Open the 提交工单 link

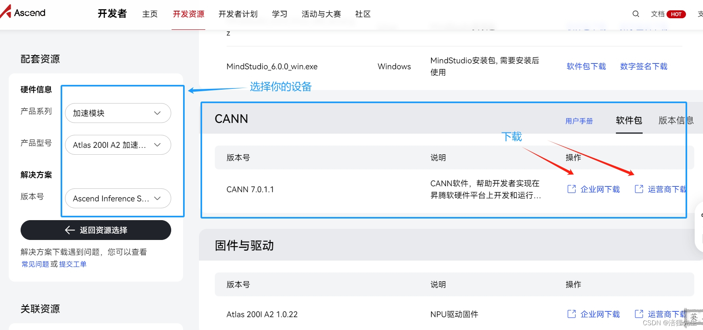(x=73, y=264)
